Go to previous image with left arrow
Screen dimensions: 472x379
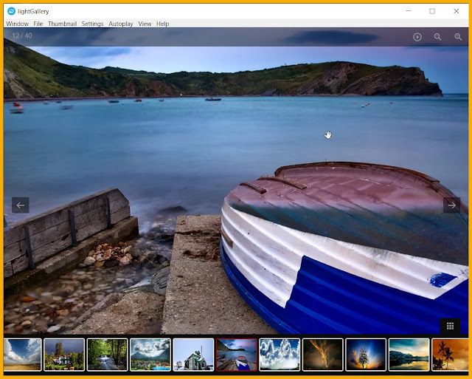(21, 205)
